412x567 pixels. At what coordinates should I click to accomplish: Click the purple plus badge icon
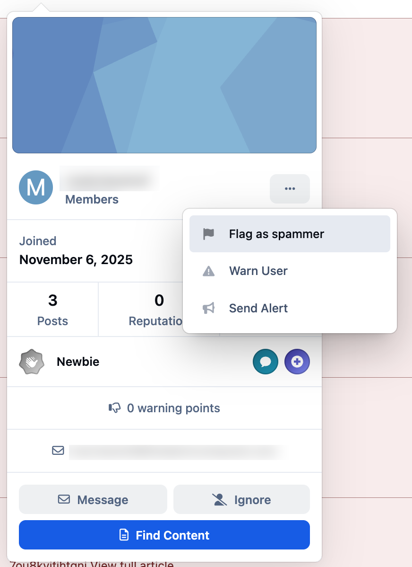coord(297,362)
